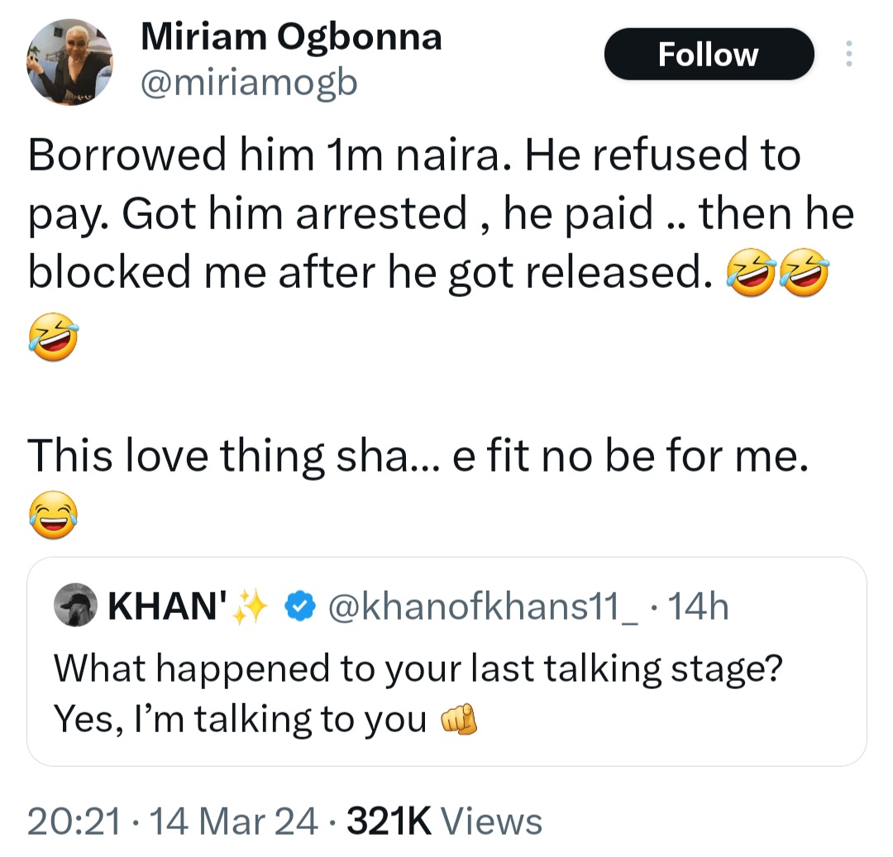Image resolution: width=893 pixels, height=857 pixels.
Task: Click the Miriam Ogbonna display name
Action: pyautogui.click(x=291, y=36)
